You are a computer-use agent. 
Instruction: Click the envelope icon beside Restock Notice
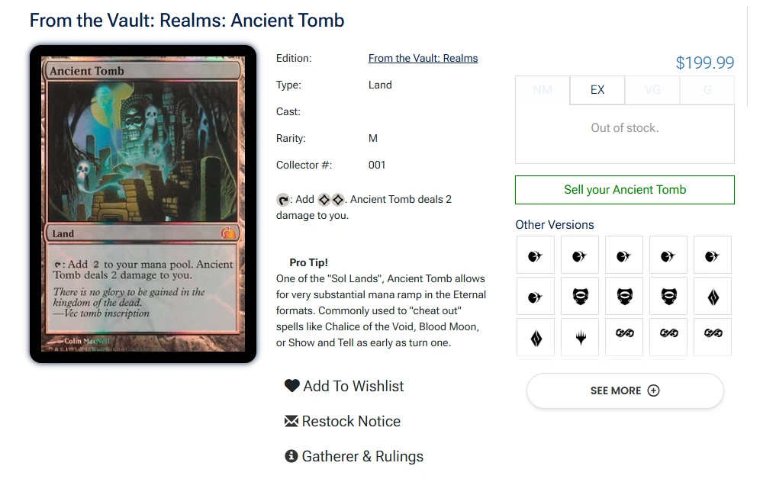coord(291,421)
